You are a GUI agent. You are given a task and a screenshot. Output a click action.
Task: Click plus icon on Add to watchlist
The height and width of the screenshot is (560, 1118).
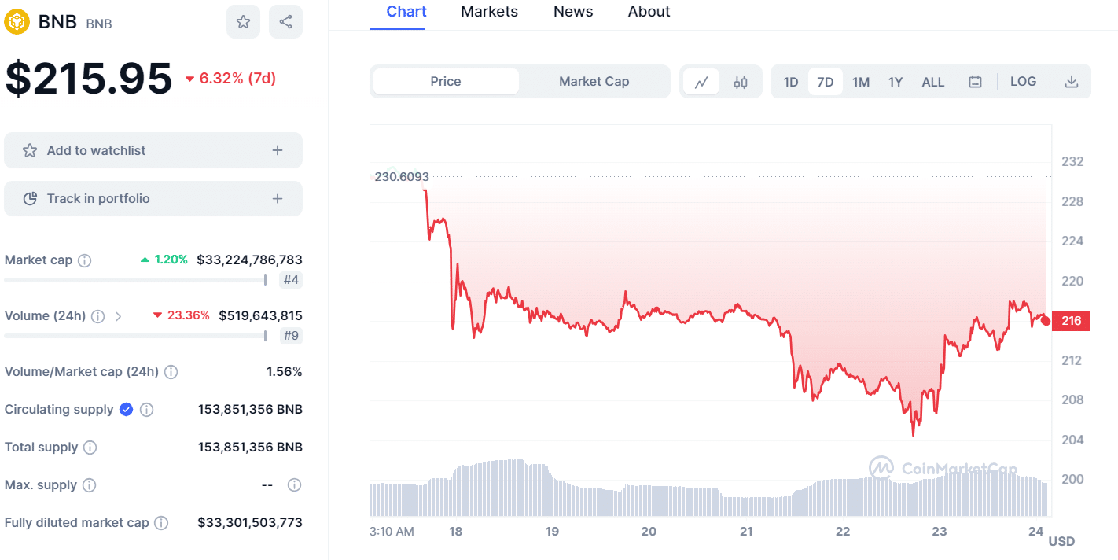[278, 150]
